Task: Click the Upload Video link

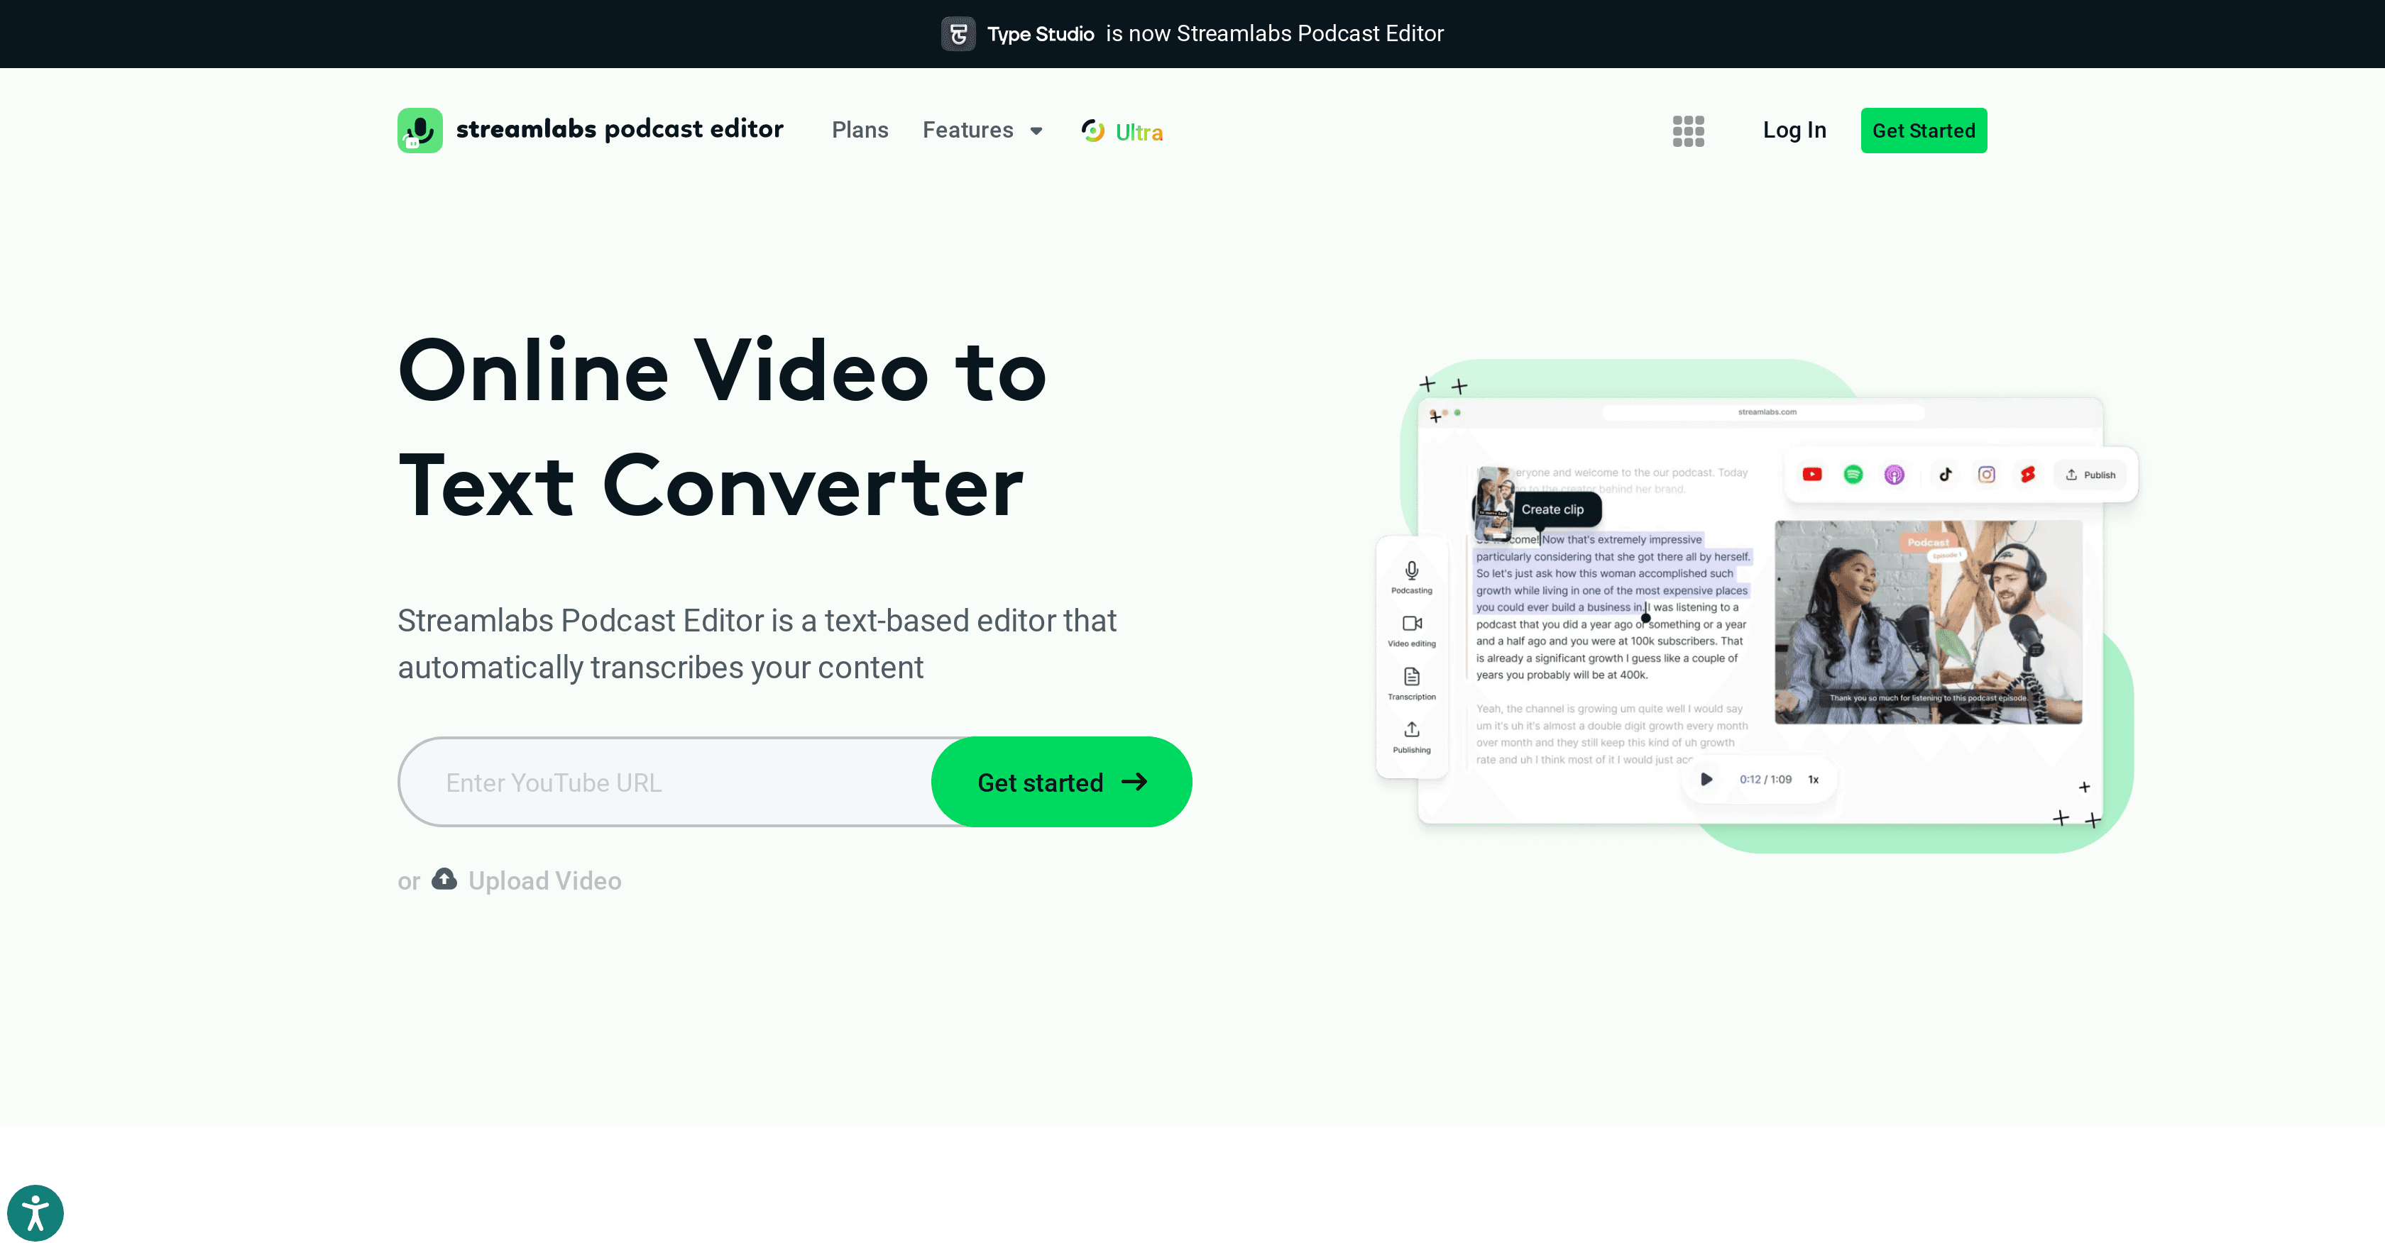Action: pyautogui.click(x=544, y=880)
